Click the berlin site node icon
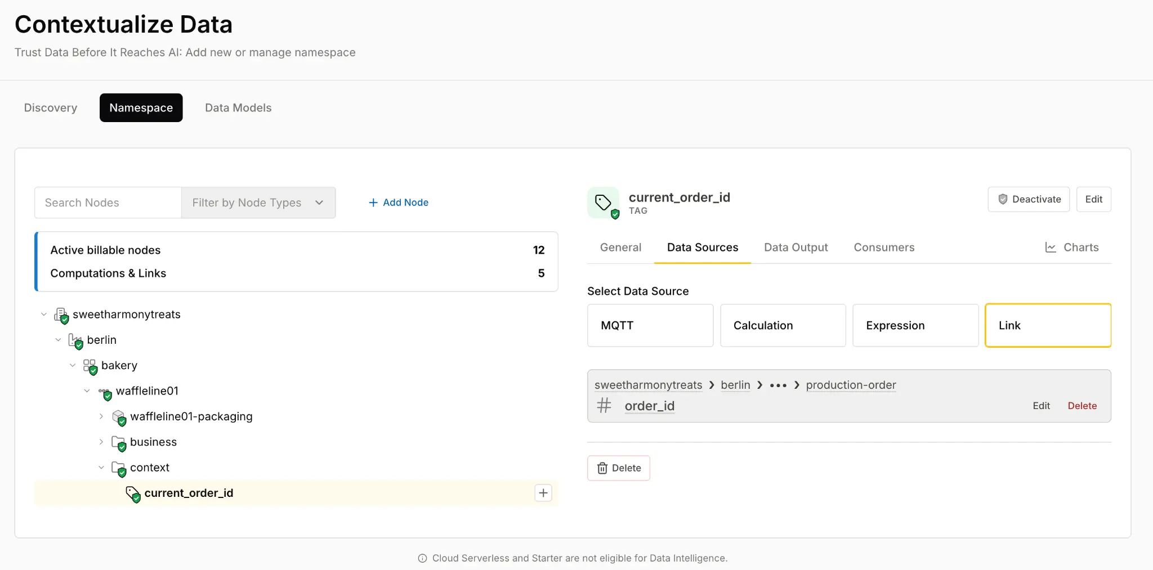 [75, 340]
